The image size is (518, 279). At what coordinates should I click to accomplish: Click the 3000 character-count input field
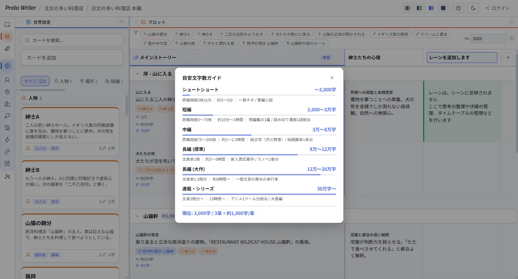click(x=488, y=39)
